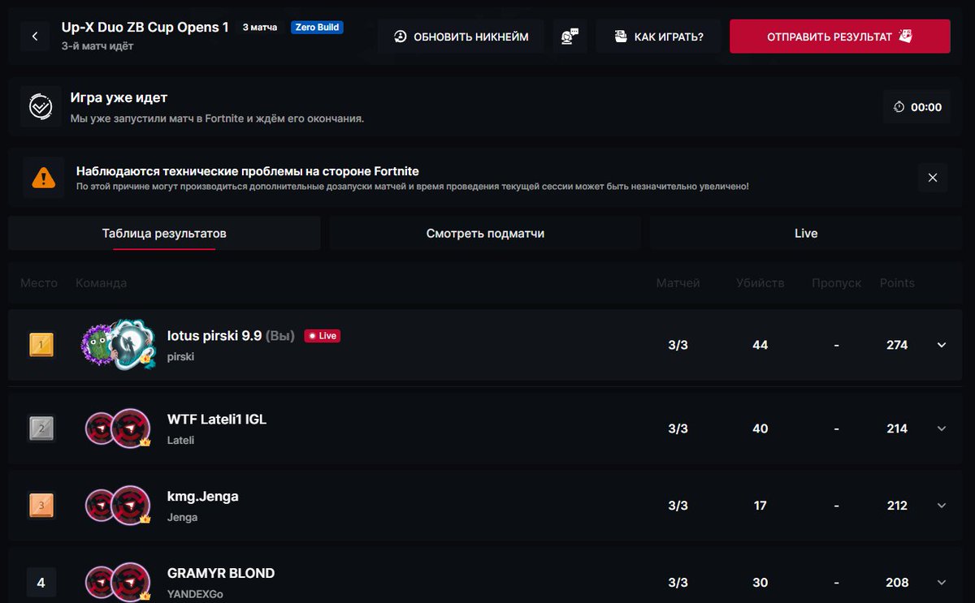Screen dimensions: 975x603
Task: Open the support chat icon button
Action: (x=570, y=37)
